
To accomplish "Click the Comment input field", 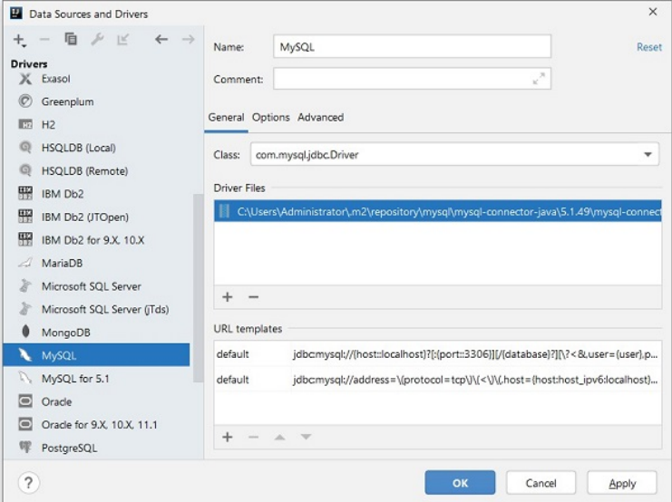I will (412, 79).
